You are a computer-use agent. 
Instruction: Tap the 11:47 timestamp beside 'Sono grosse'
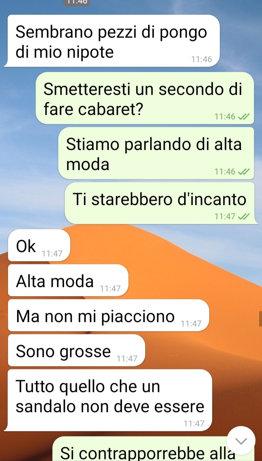pos(127,359)
